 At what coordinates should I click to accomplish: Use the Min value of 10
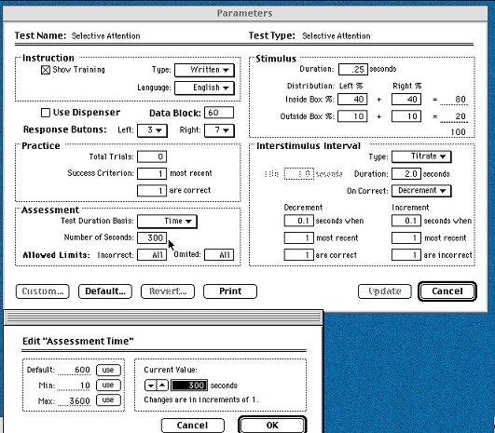coord(108,385)
